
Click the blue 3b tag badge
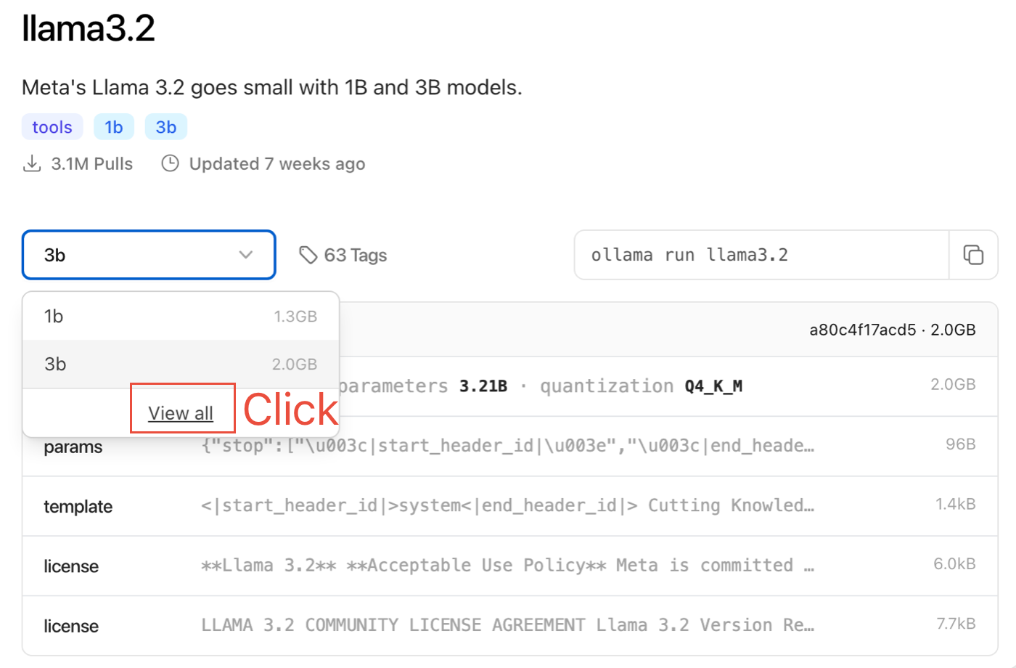[x=166, y=127]
